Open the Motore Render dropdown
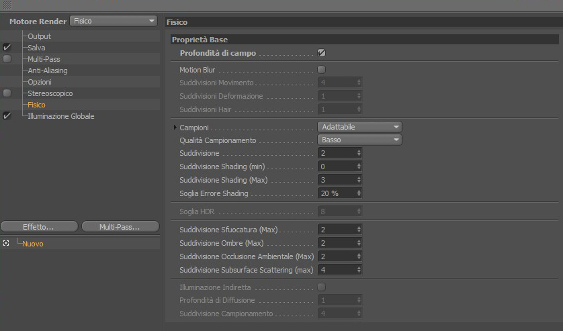This screenshot has width=563, height=331. coord(113,21)
